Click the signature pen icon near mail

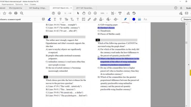tap(181, 13)
